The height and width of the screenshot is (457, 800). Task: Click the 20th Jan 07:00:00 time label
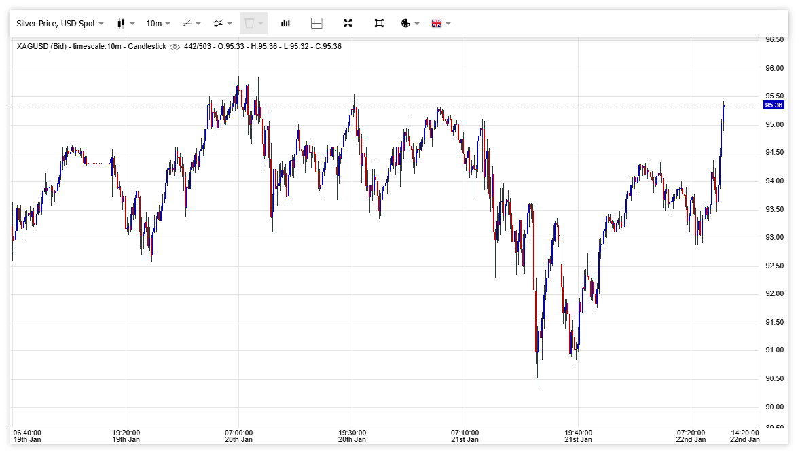coord(239,436)
